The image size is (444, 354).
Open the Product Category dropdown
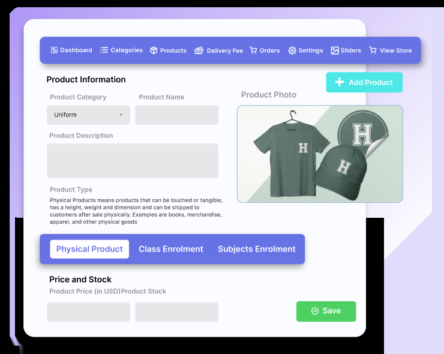click(x=88, y=115)
